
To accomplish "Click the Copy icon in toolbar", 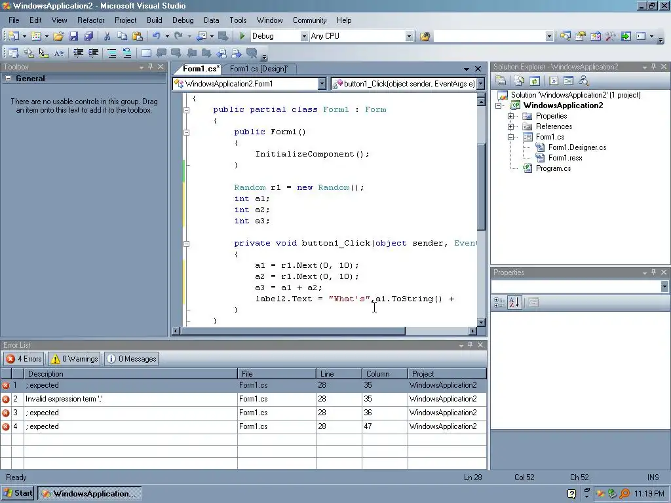I will pos(122,37).
